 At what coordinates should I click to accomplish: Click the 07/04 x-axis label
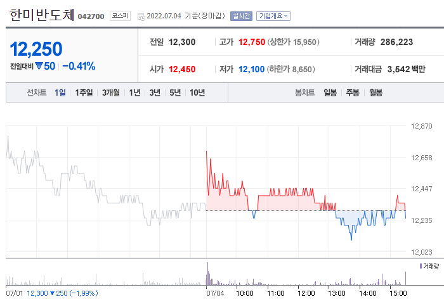[x=215, y=293]
